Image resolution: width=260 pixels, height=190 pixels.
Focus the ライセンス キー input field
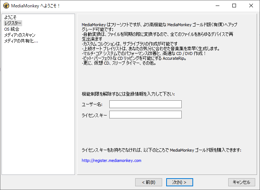(146, 115)
